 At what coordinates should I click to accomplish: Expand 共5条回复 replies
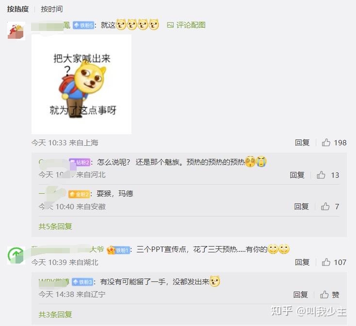click(x=55, y=226)
